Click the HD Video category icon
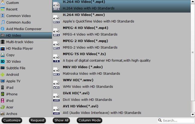This screenshot has height=124, width=195. 2,35
